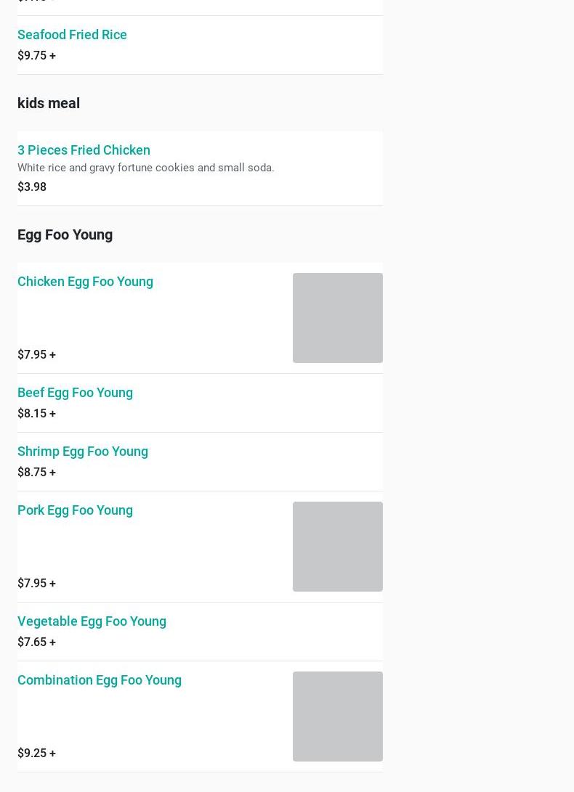Click the kids meal section heading

coord(49,103)
